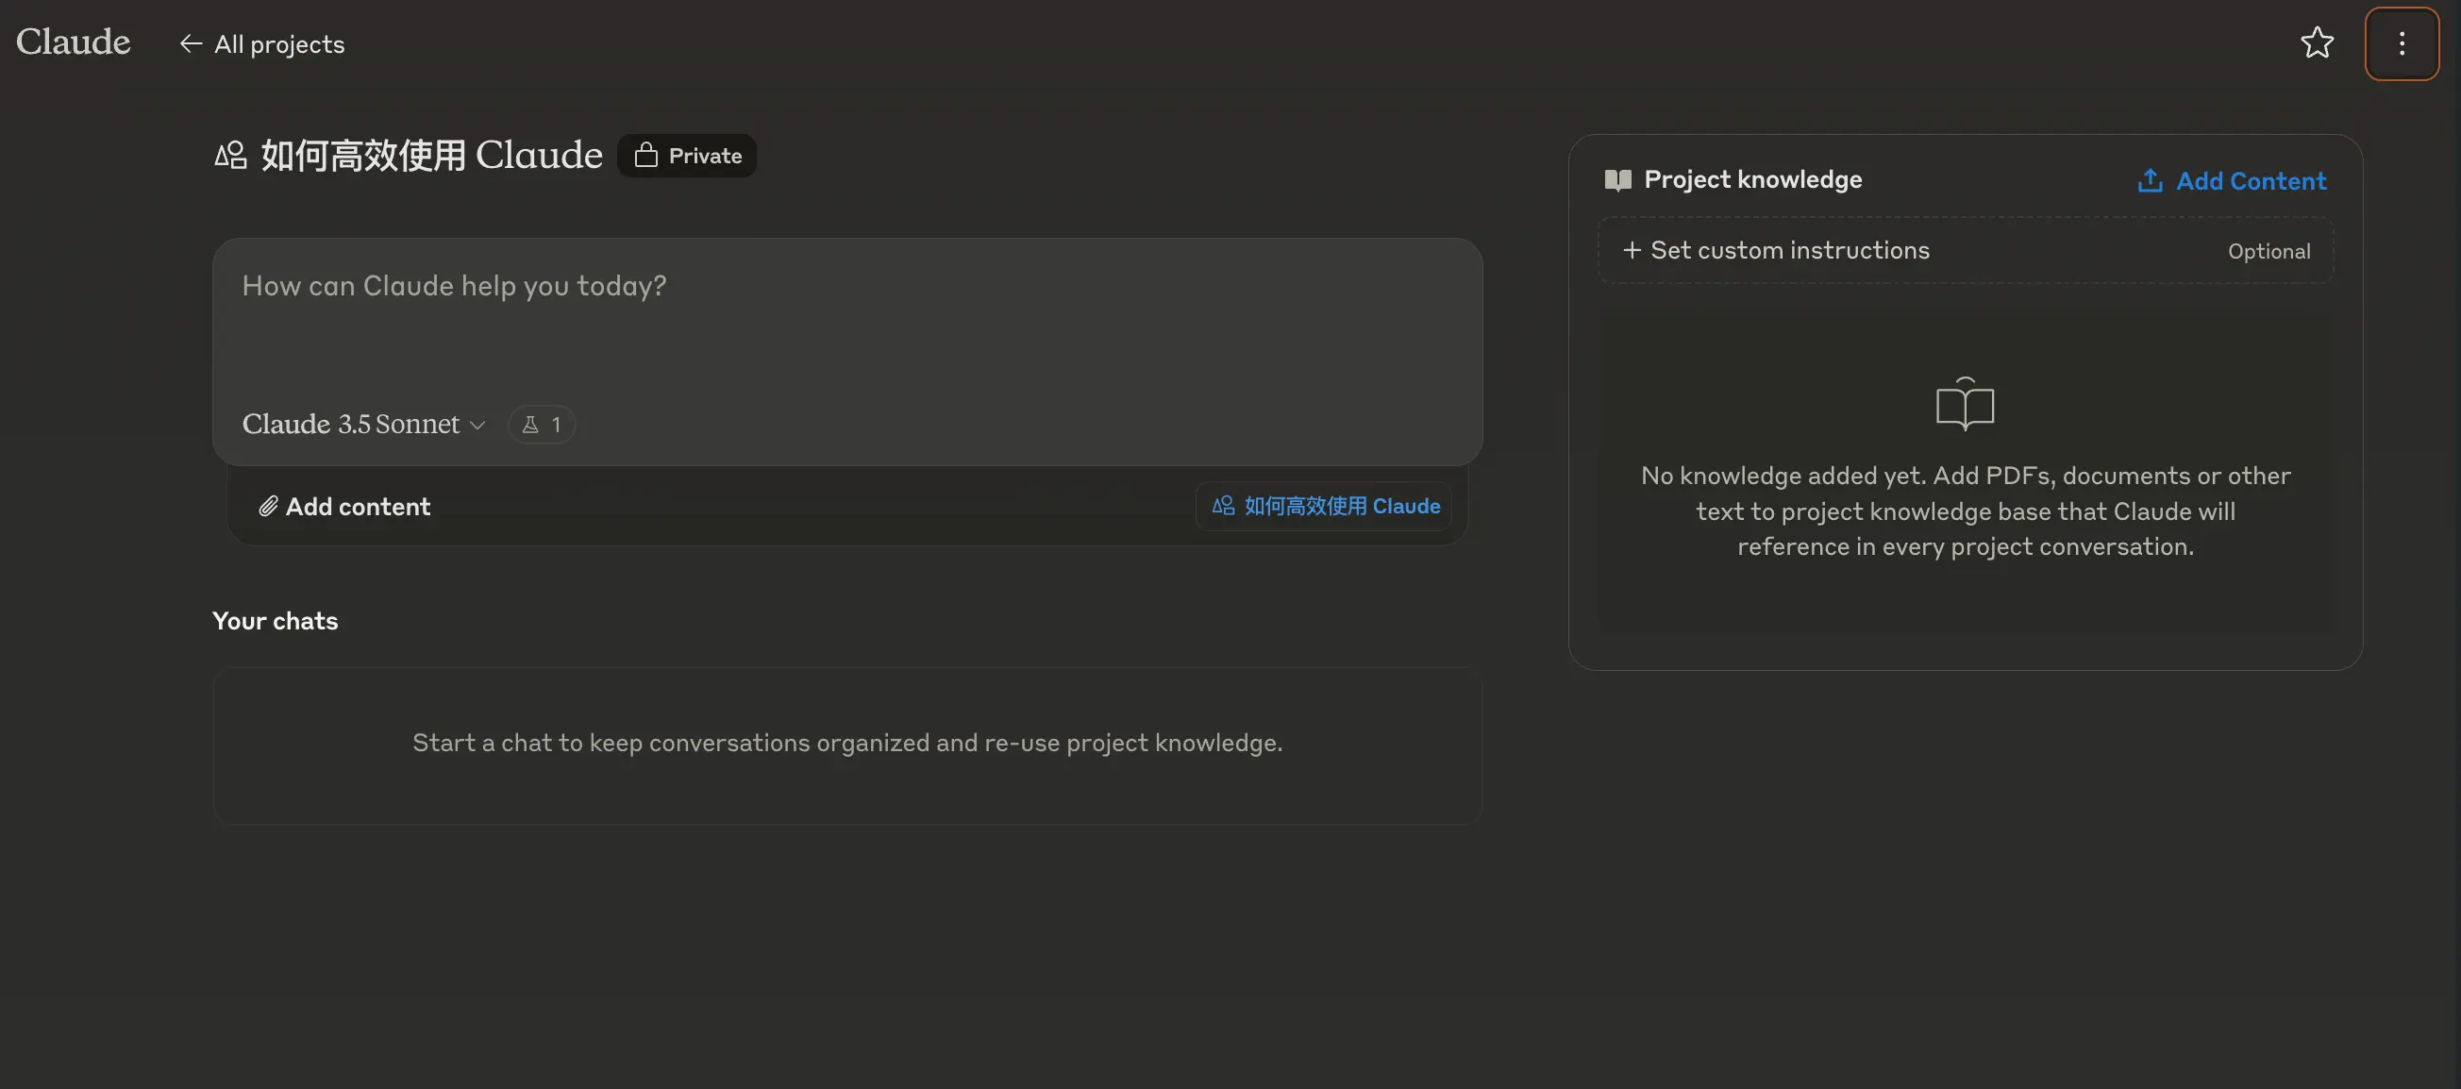Focus the 'How can Claude help you today?' input
The height and width of the screenshot is (1089, 2461).
coord(847,286)
